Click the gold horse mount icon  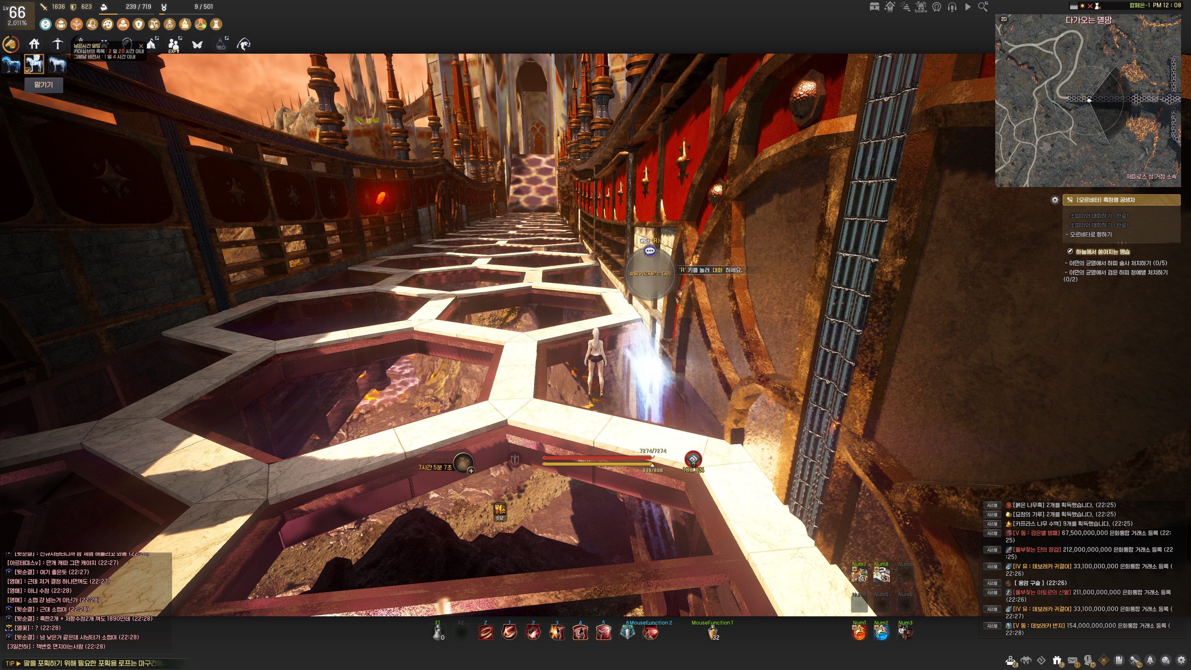point(11,44)
